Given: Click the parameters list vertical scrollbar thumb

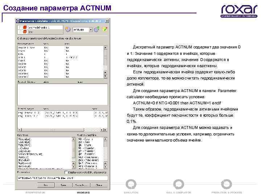Looking at the screenshot, I should 105,57.
